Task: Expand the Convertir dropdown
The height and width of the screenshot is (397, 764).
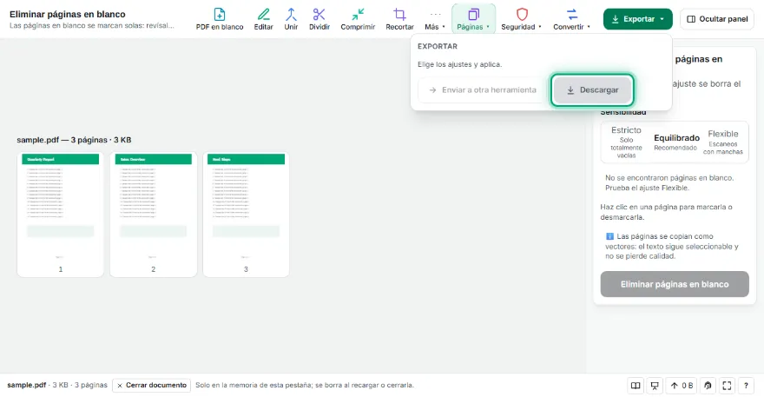Action: pos(571,19)
